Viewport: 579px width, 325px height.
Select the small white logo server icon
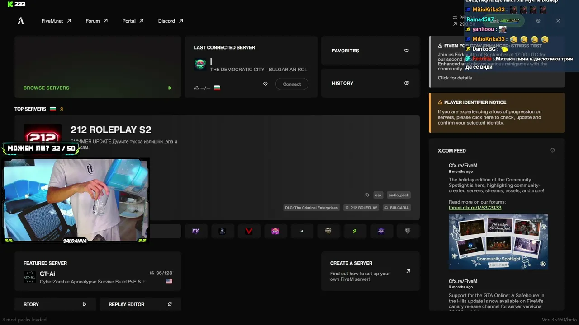(302, 231)
